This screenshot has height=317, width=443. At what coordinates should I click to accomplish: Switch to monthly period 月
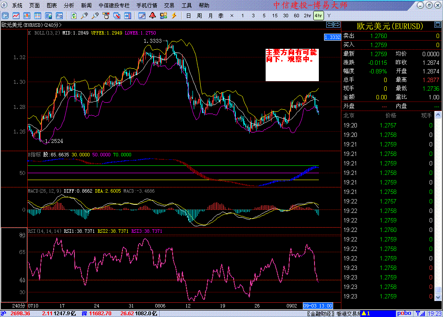(210, 16)
